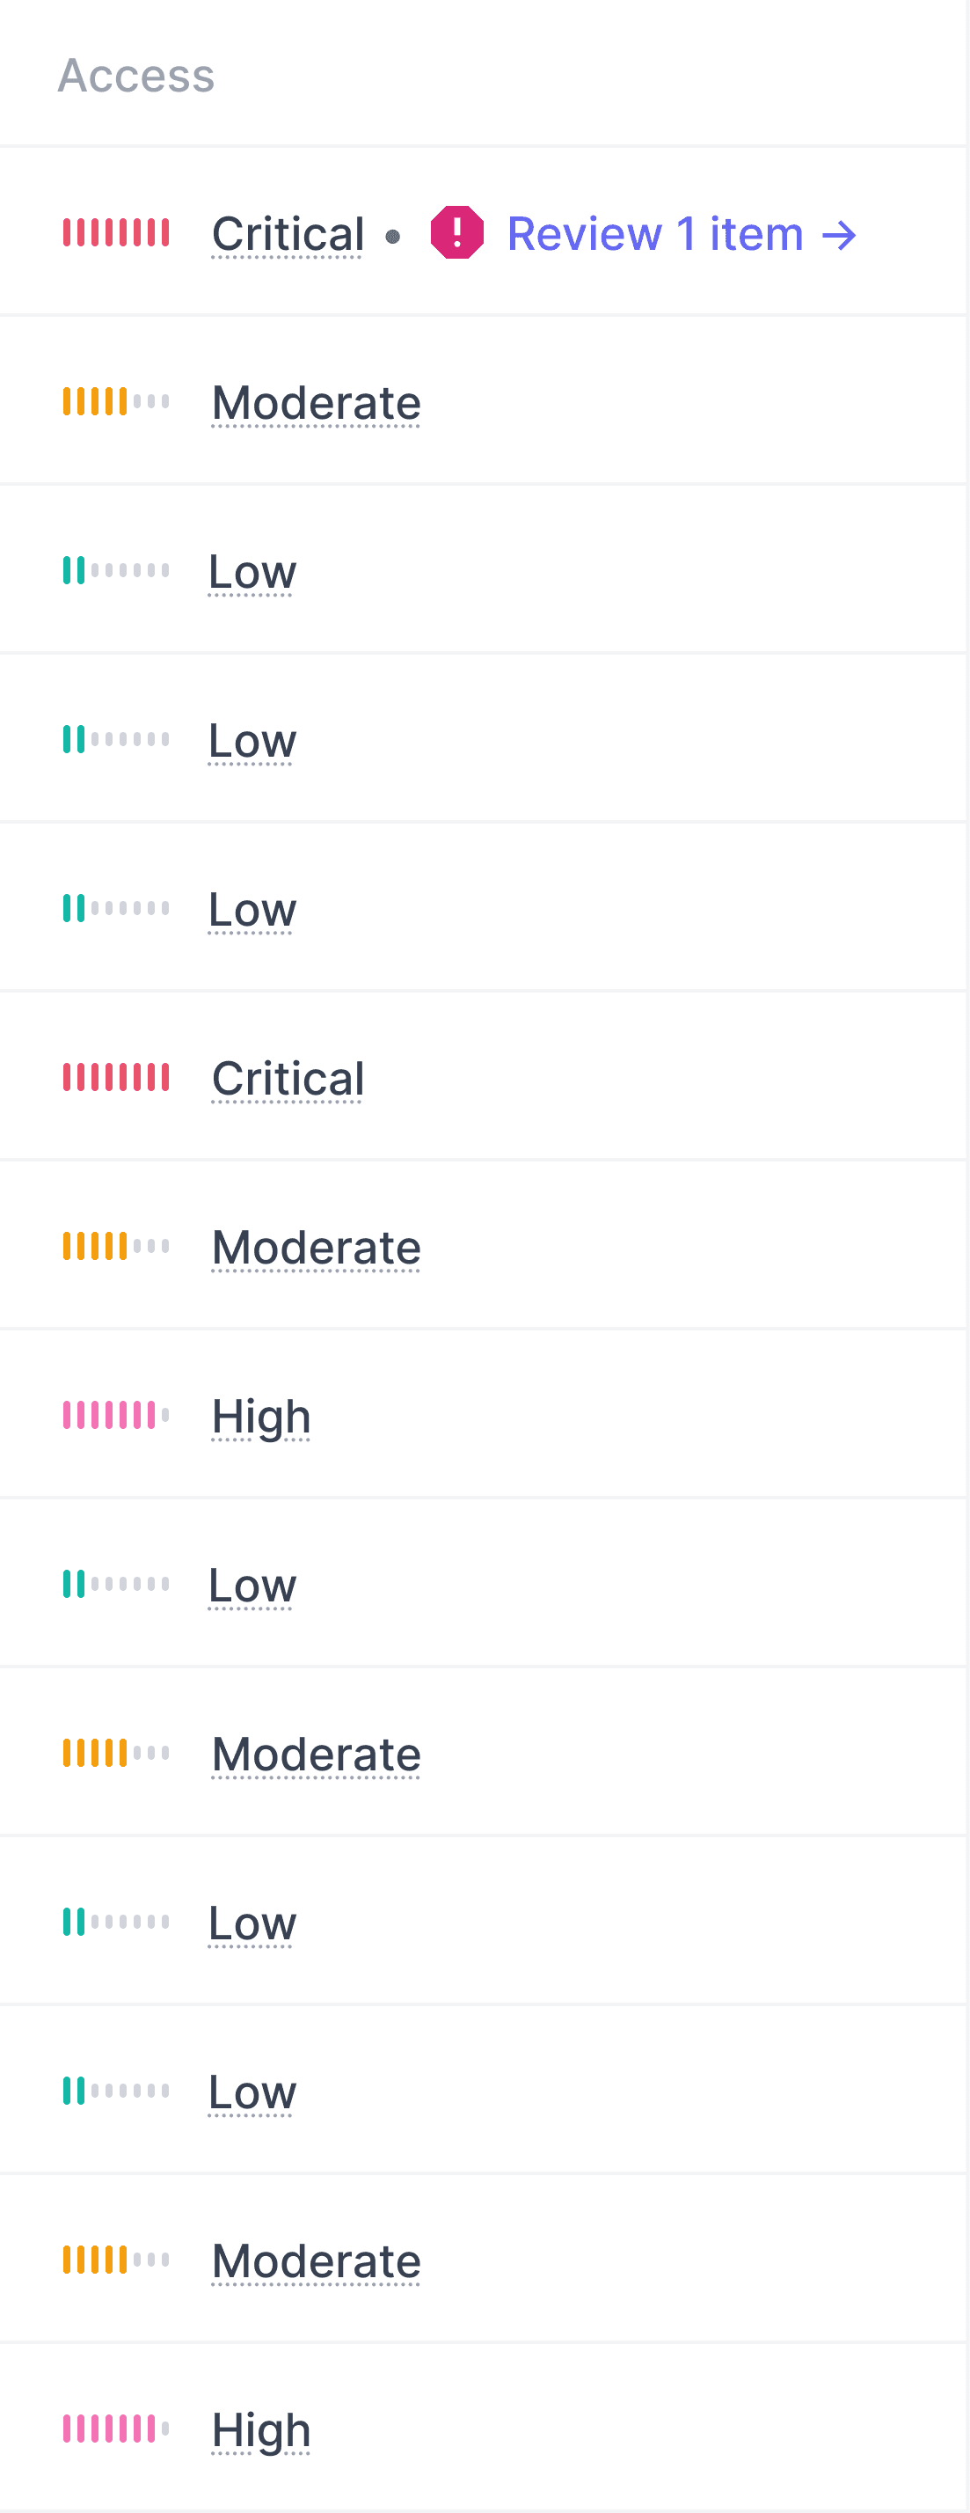Click the first Moderate access label
970x2513 pixels.
pos(316,403)
